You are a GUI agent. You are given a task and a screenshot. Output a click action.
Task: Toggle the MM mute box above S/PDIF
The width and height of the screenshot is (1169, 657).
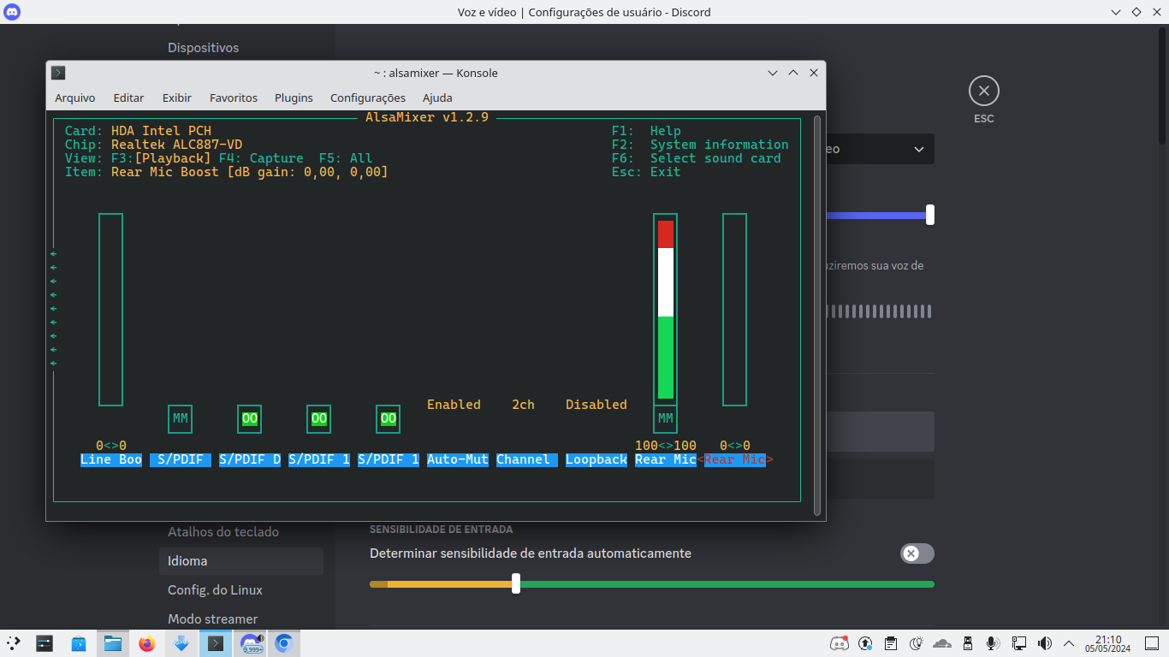click(180, 418)
